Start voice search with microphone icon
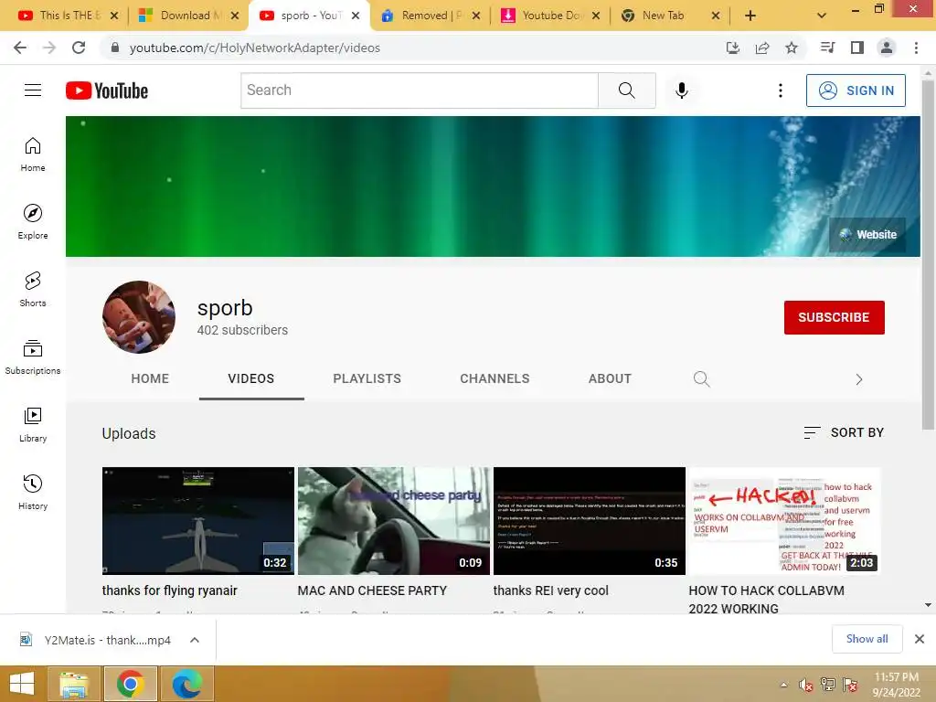936x702 pixels. [681, 90]
